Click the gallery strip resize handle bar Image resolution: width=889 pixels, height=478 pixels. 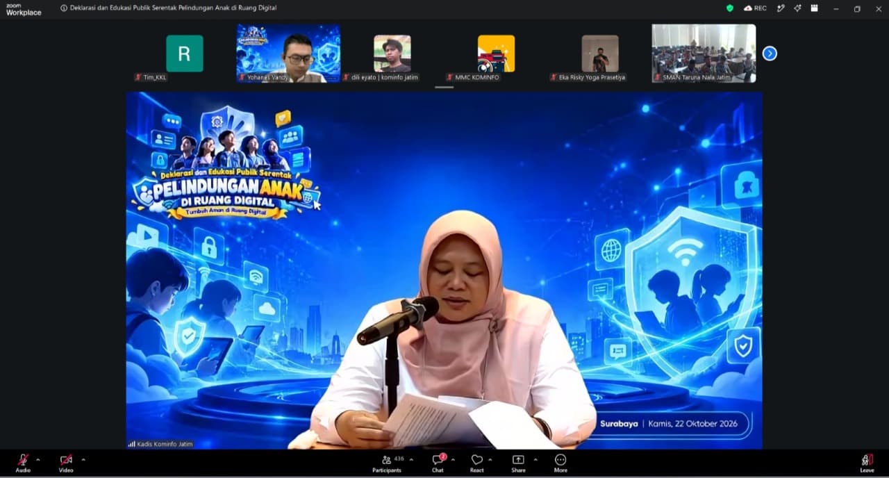444,88
